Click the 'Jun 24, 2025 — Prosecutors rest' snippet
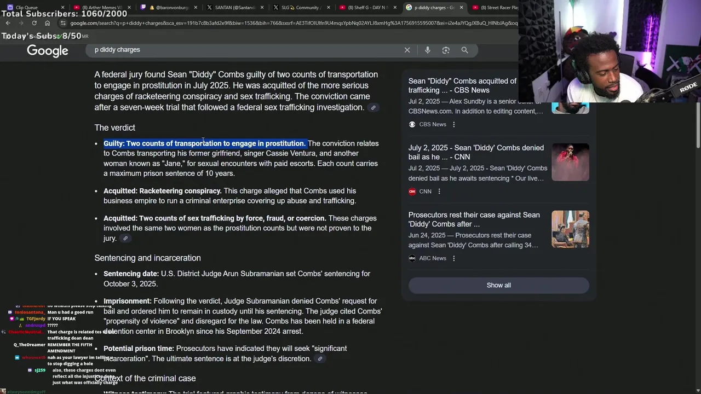Viewport: 701px width, 394px height. pyautogui.click(x=474, y=240)
